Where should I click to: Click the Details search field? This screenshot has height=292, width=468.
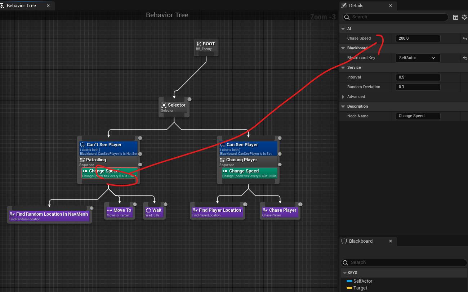point(395,17)
